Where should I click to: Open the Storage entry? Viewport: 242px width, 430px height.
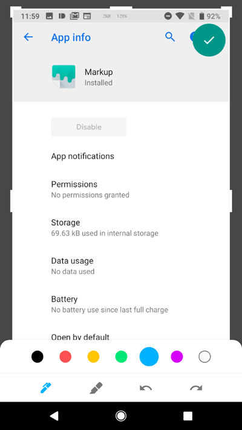[121, 227]
